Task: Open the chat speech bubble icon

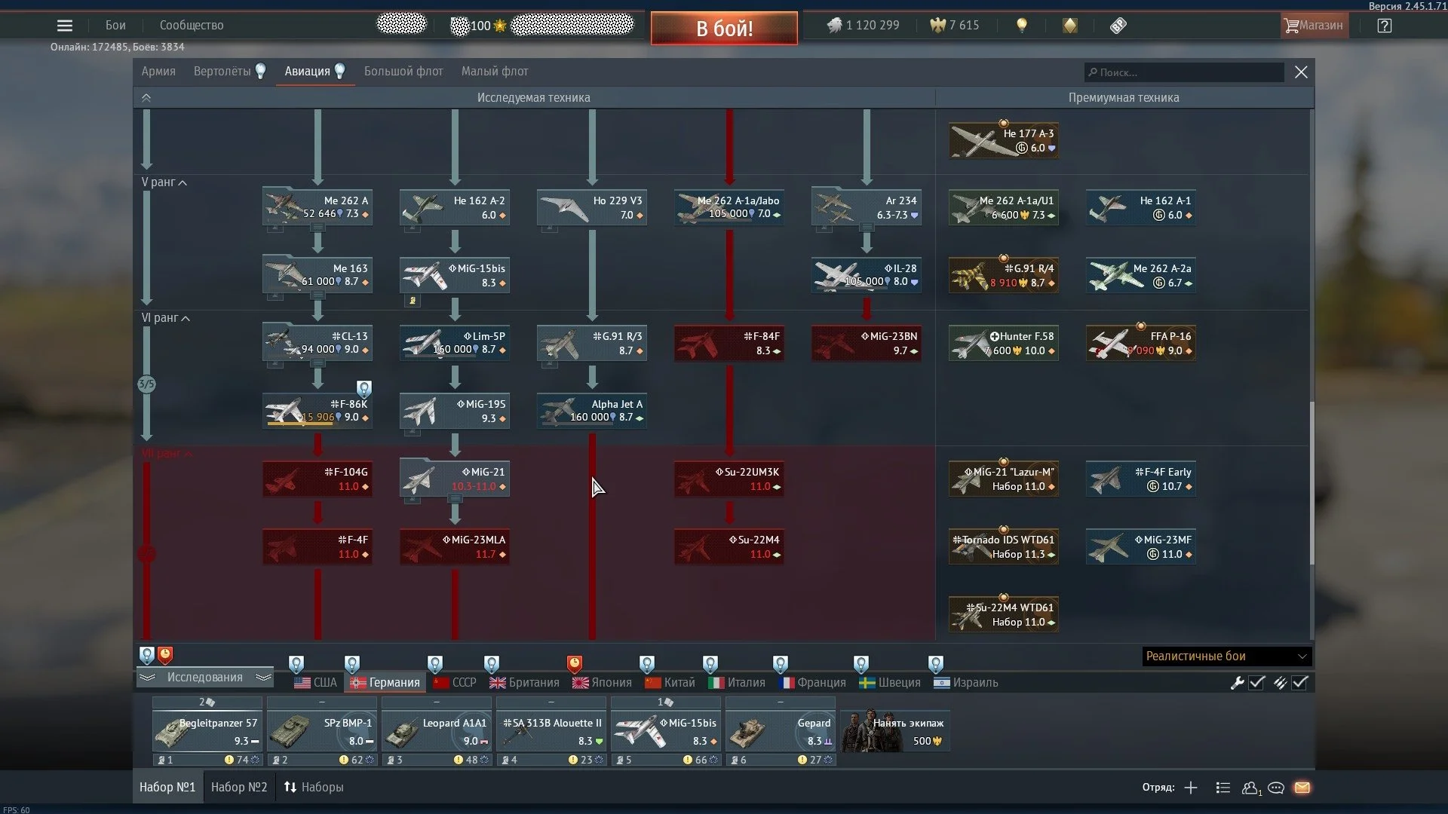Action: pyautogui.click(x=1276, y=788)
